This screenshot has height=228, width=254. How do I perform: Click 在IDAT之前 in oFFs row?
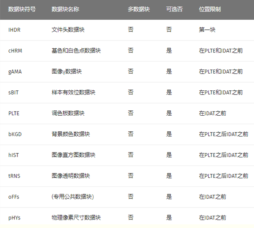[212, 197]
